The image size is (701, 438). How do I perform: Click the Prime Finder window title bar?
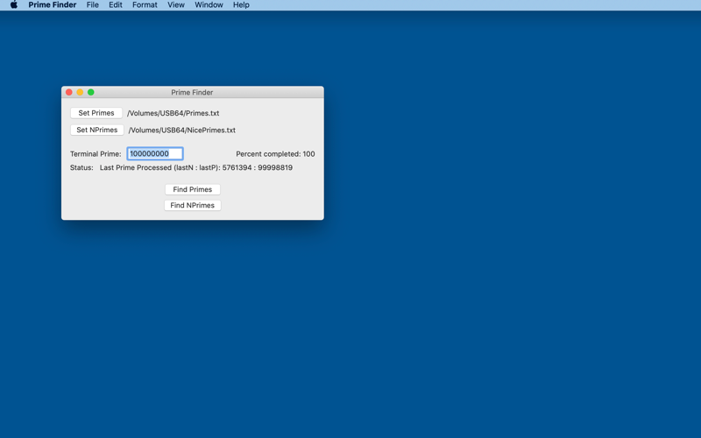pos(193,92)
